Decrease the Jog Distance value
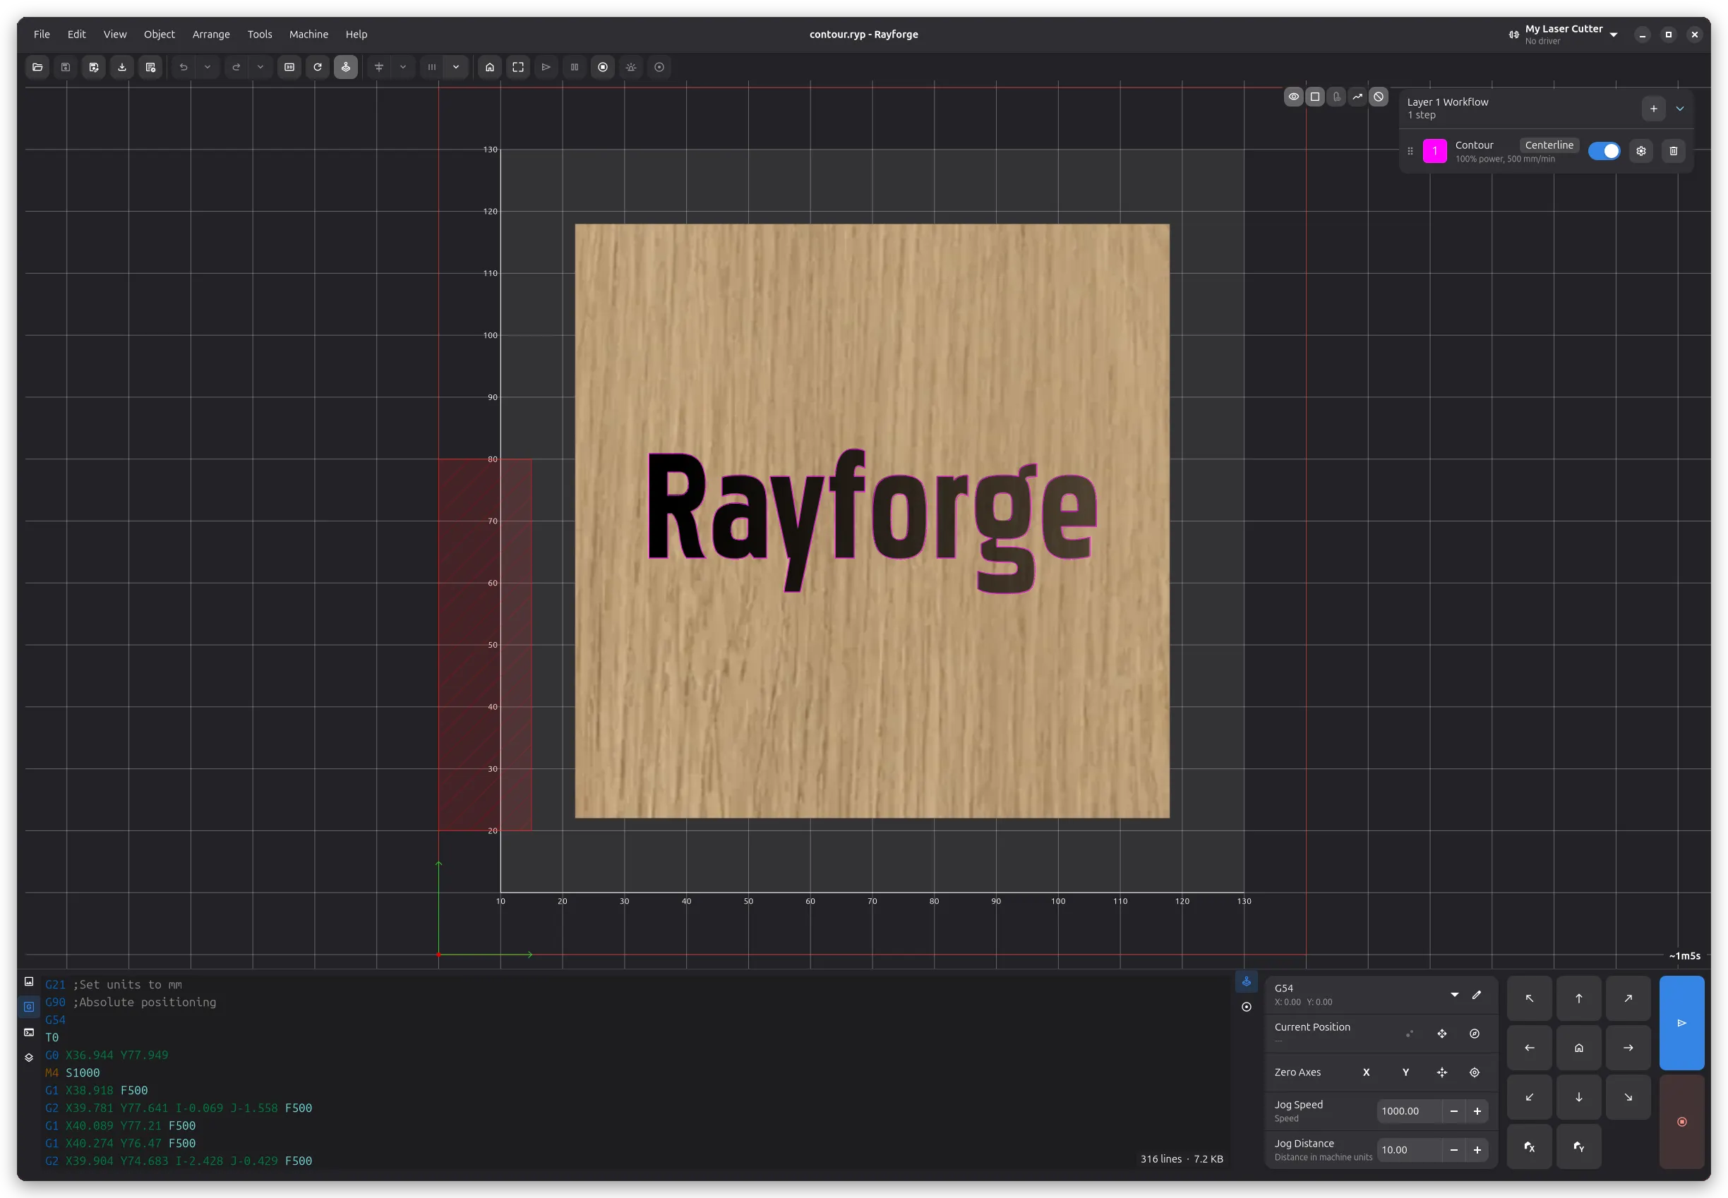 1454,1150
